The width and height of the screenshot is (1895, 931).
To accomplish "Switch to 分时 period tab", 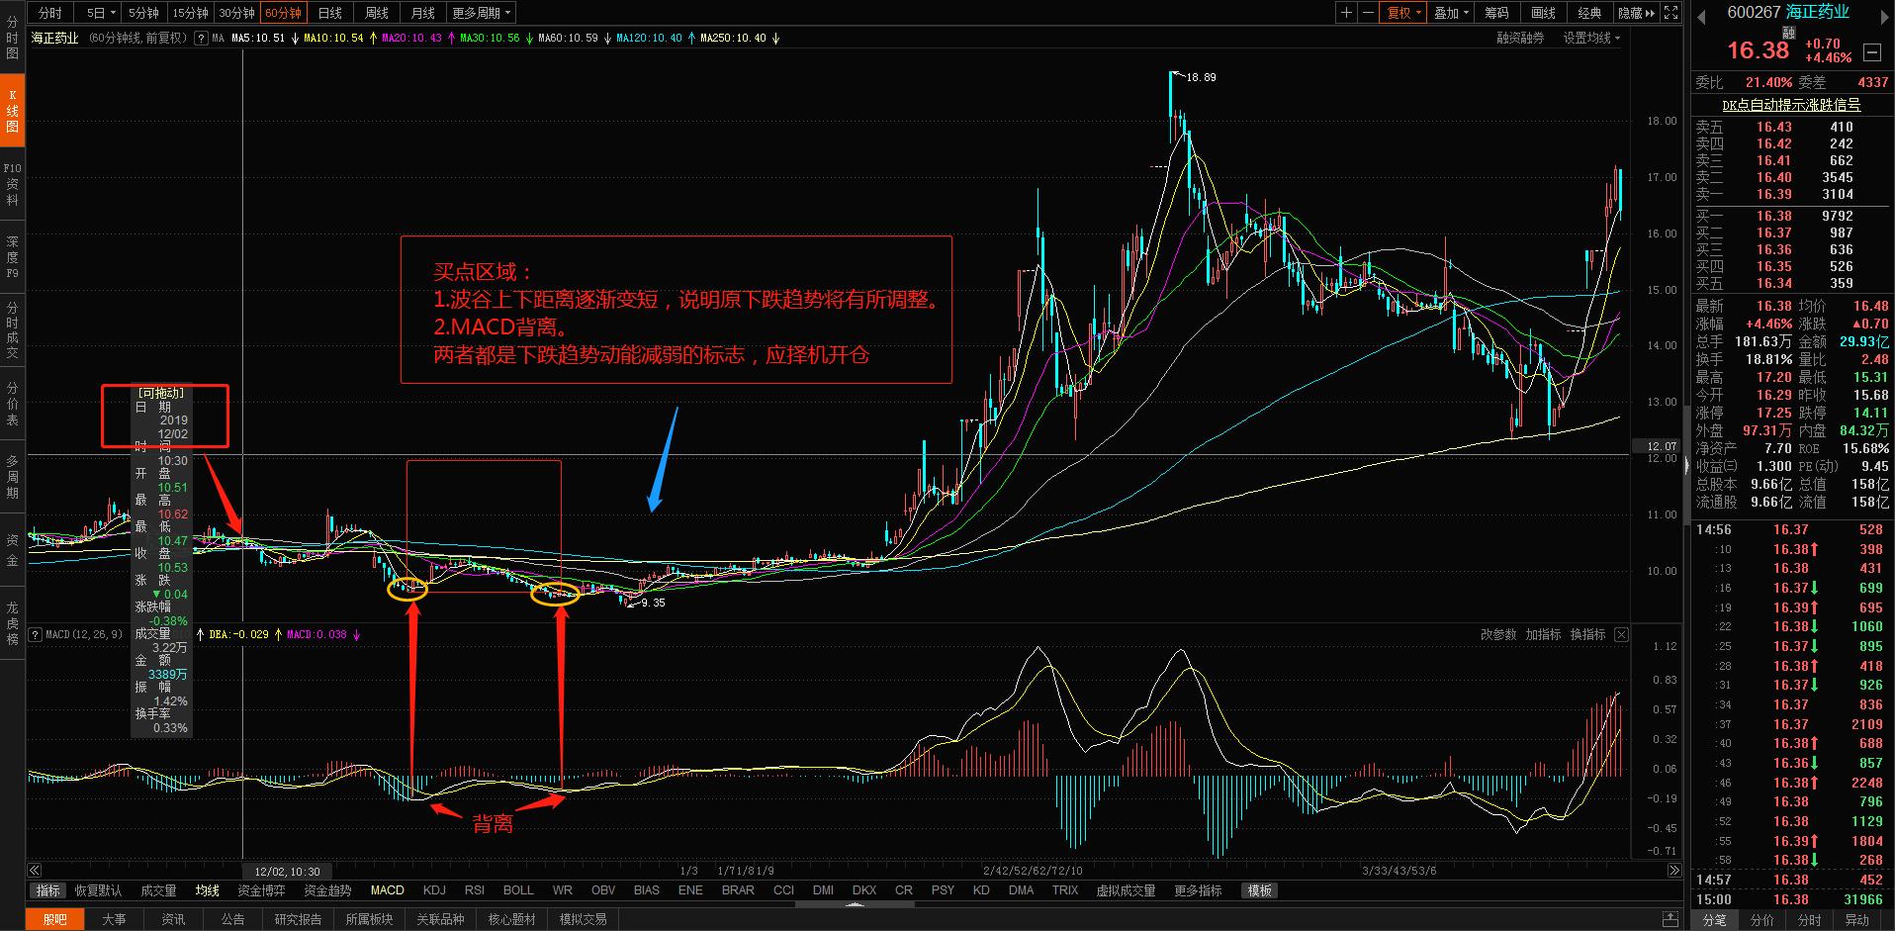I will [49, 13].
